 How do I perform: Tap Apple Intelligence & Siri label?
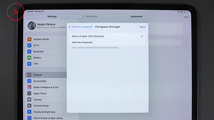pyautogui.click(x=46, y=87)
